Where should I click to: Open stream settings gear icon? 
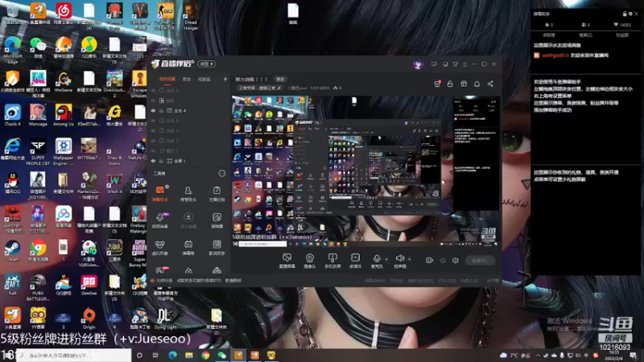click(455, 260)
